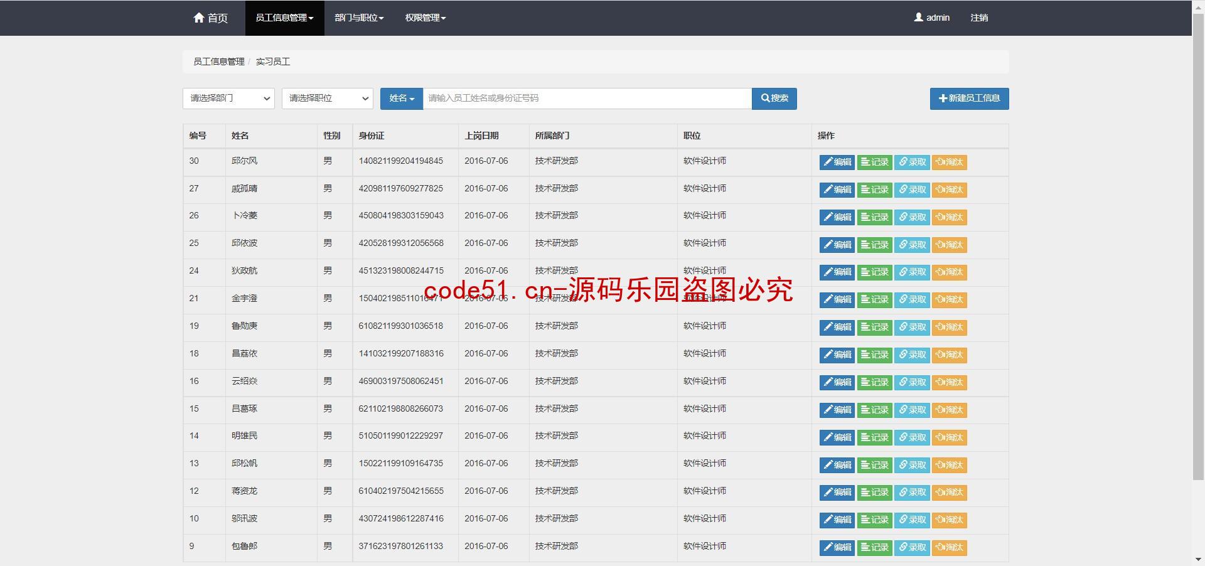Click name cell 卜冷菱
Viewport: 1205px width, 566px height.
click(245, 215)
